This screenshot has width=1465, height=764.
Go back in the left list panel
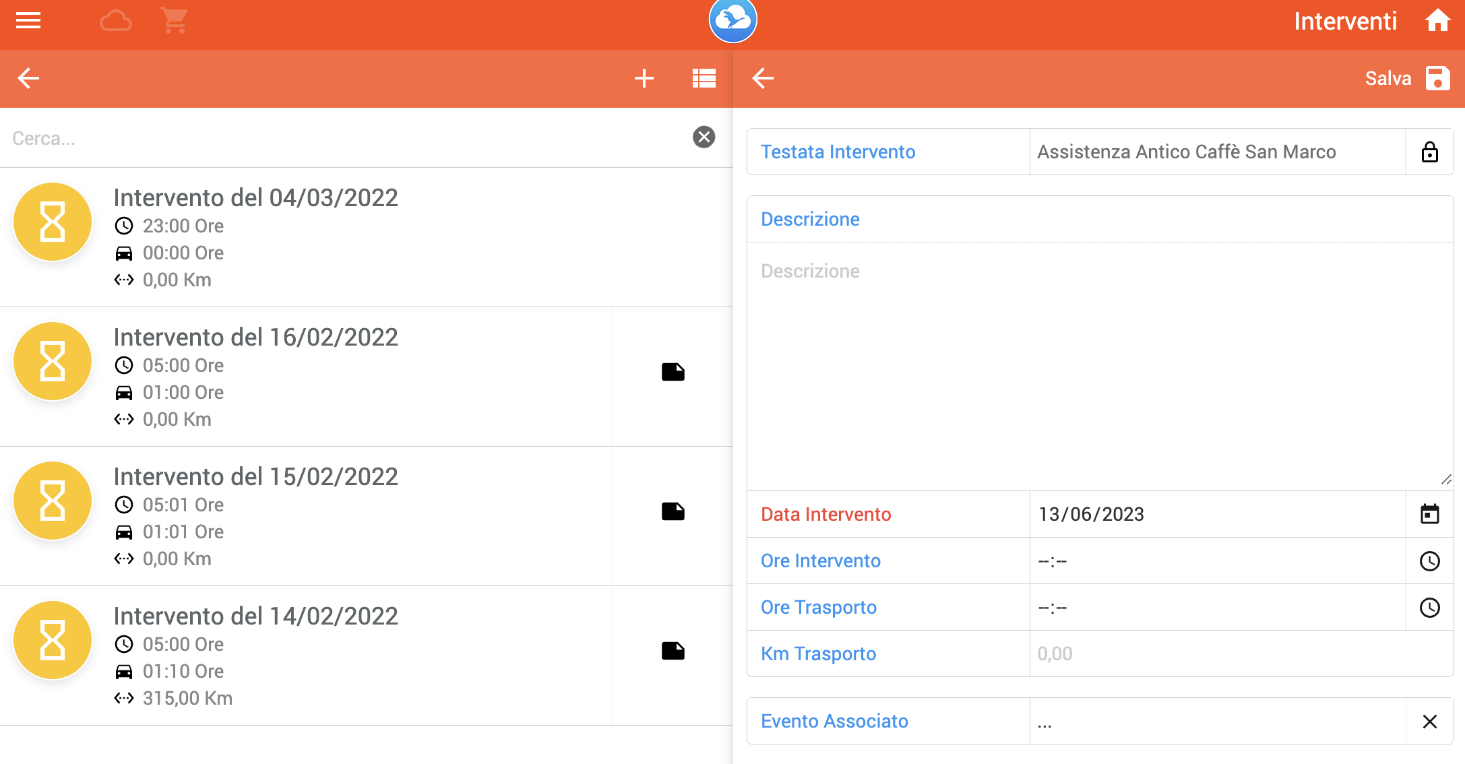[x=28, y=78]
